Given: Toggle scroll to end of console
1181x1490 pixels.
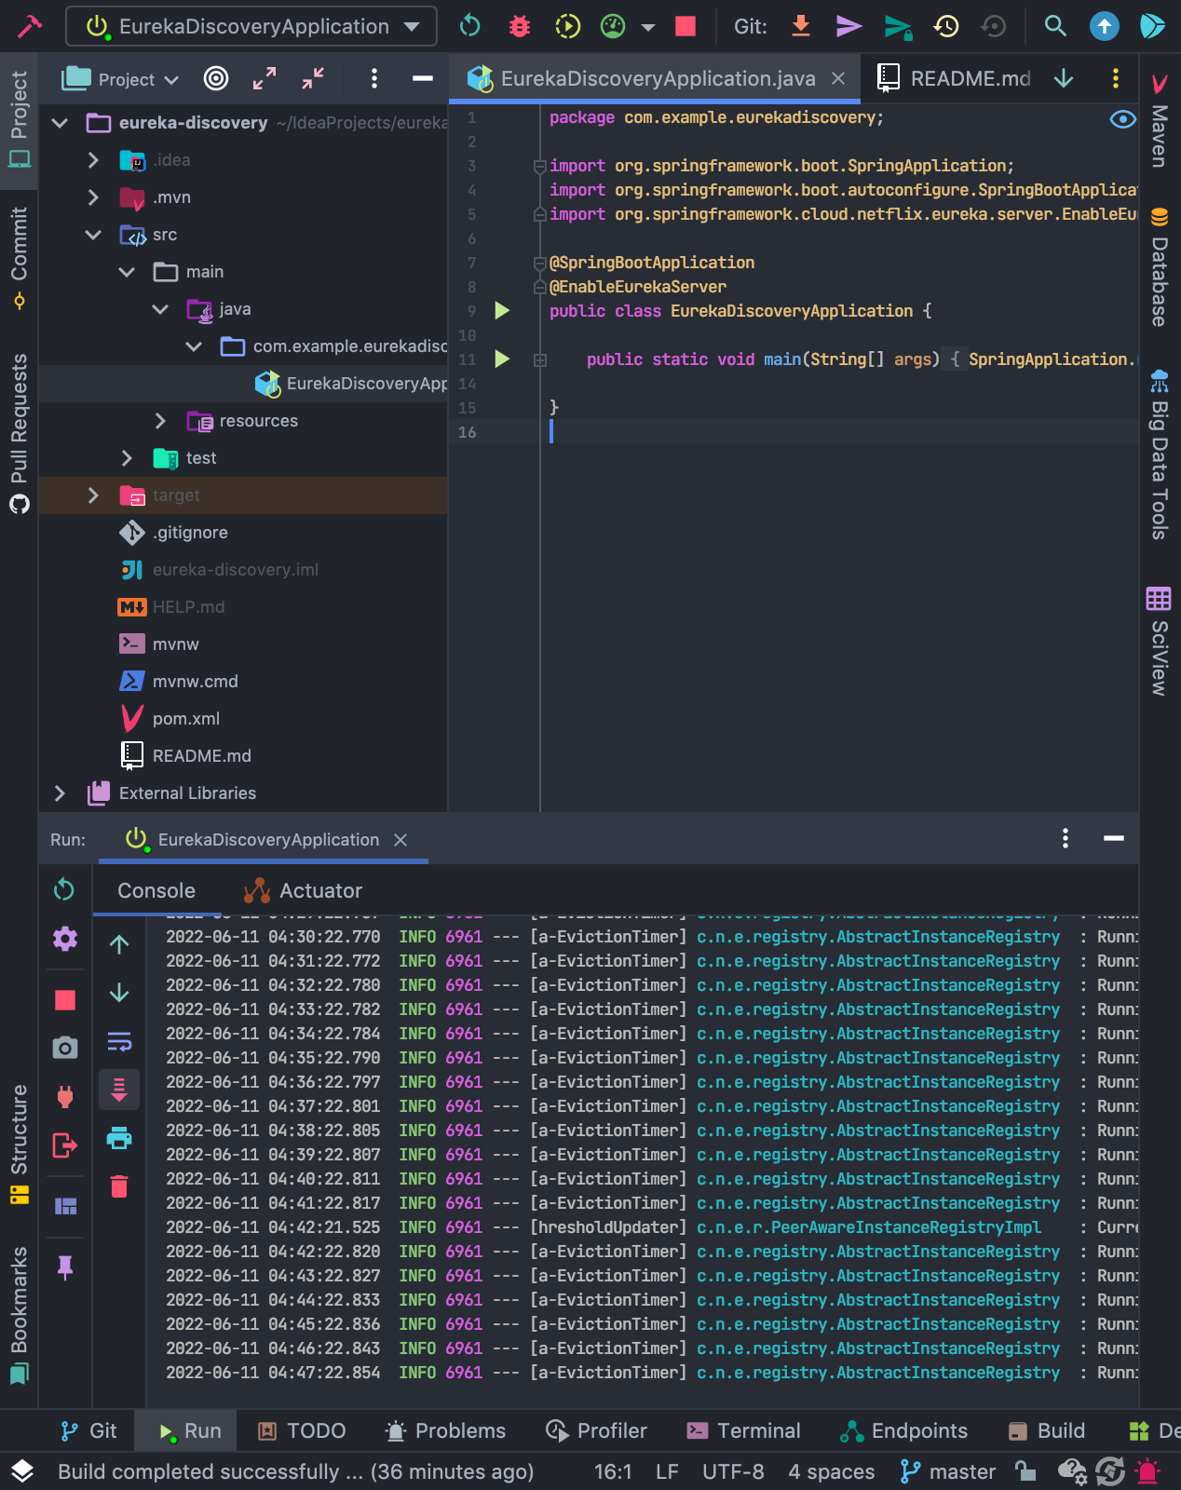Looking at the screenshot, I should pos(119,1090).
